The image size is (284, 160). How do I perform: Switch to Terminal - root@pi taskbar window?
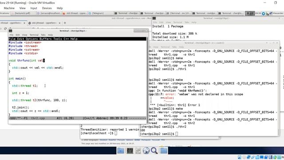tap(204, 13)
